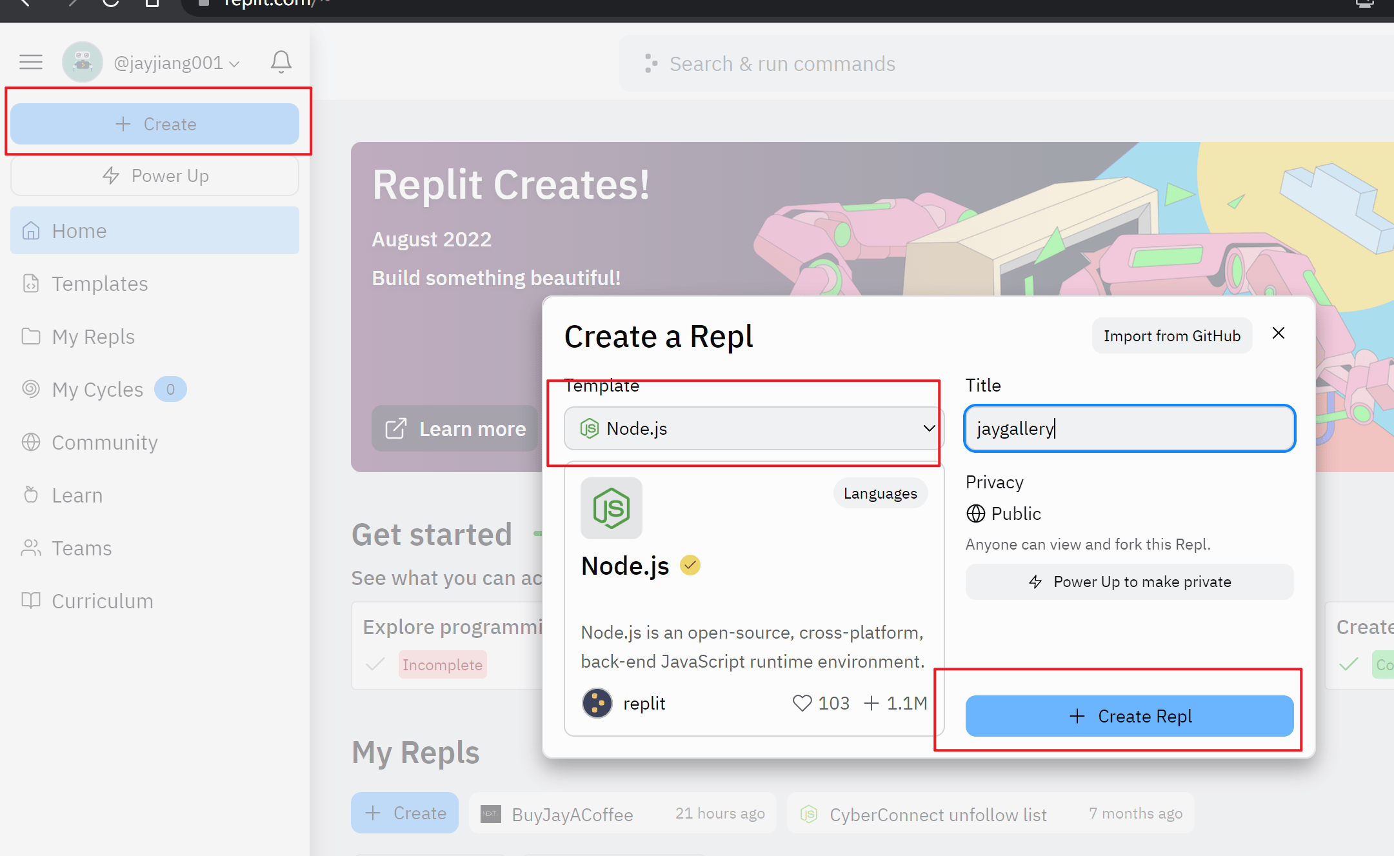Click the Title input field

[1129, 428]
